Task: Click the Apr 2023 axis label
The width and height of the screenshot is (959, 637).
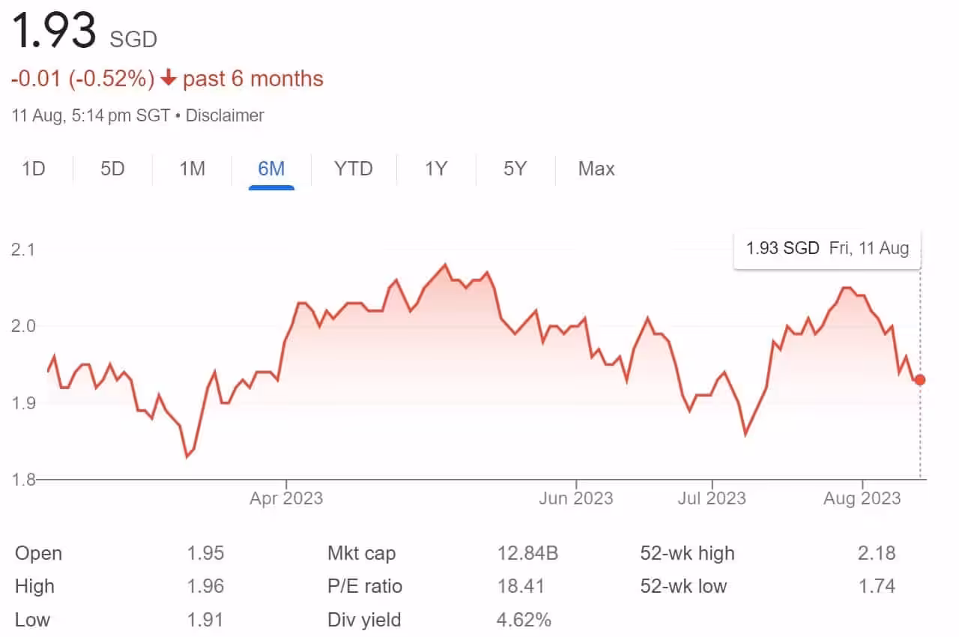Action: click(286, 498)
